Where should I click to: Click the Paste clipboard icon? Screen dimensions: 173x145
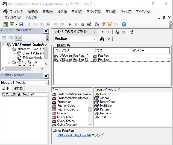coord(42,24)
